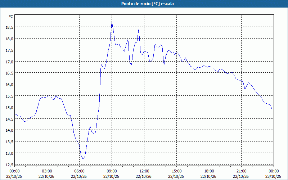This screenshot has width=288, height=180.
Task: Click the 16,0 temperature label
Action: [x=9, y=85]
